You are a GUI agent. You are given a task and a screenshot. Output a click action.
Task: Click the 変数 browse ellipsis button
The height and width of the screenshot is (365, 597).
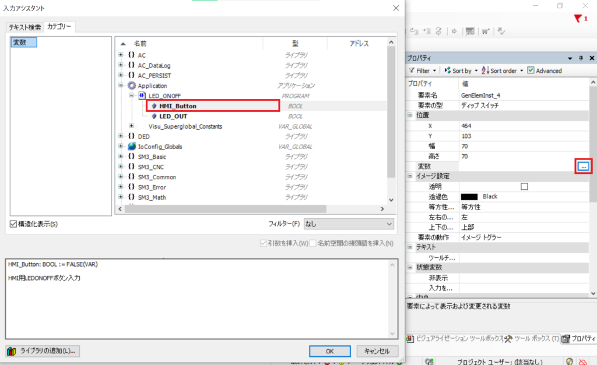click(x=583, y=166)
